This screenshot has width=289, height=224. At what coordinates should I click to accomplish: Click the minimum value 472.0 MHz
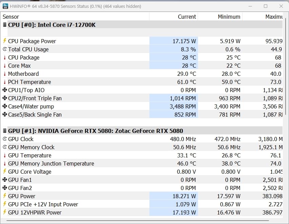coord(228,139)
